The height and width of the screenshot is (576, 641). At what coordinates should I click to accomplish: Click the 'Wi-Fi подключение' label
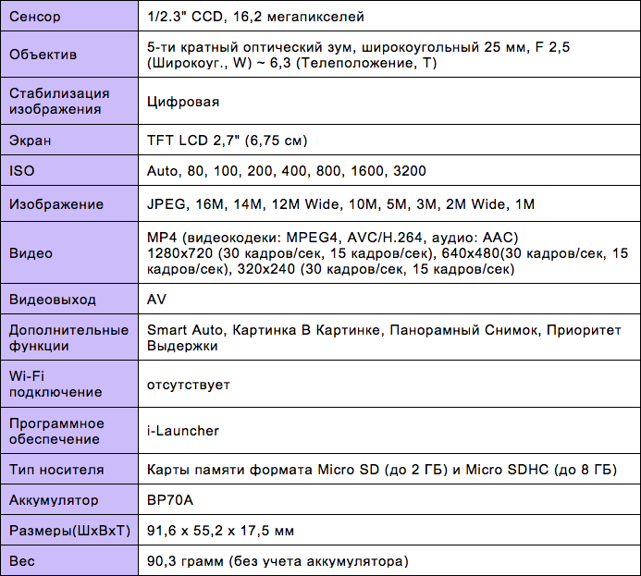55,384
